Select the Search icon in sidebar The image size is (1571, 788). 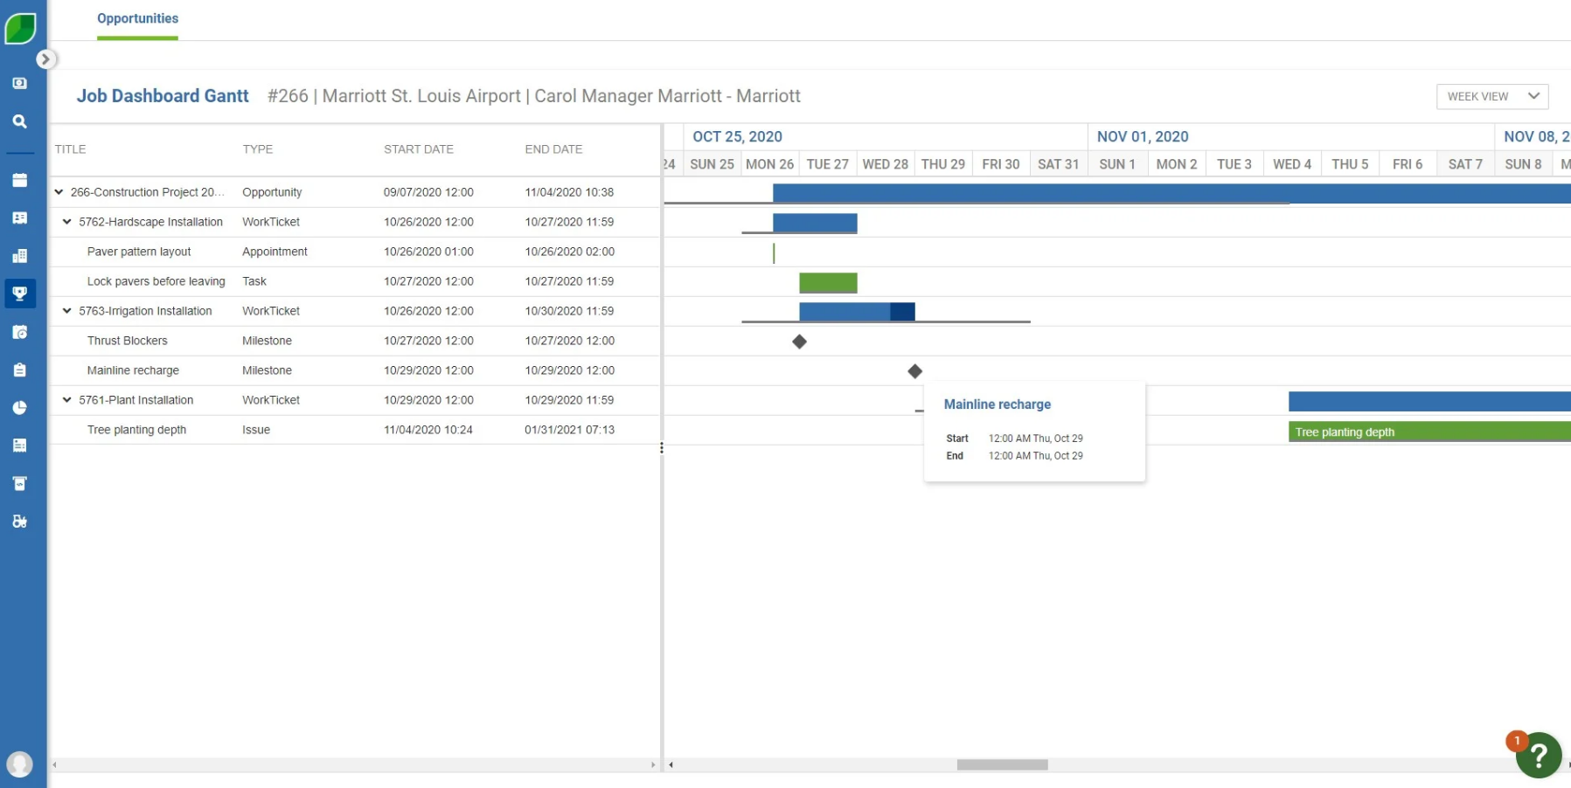click(19, 121)
